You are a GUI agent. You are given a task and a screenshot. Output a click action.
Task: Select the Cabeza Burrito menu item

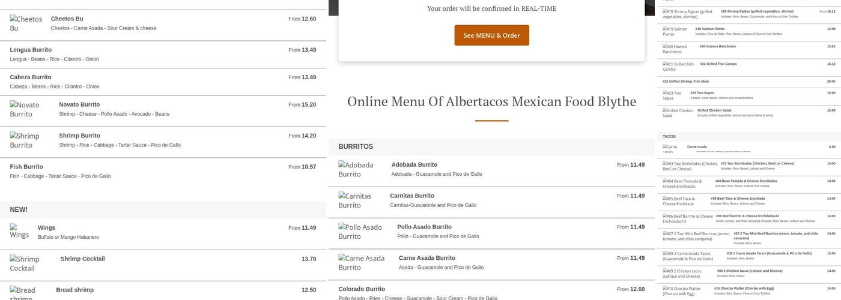(x=163, y=82)
